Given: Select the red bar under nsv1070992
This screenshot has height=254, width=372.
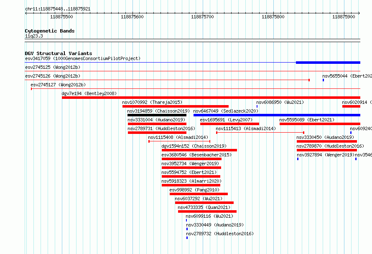Looking at the screenshot, I should [175, 106].
